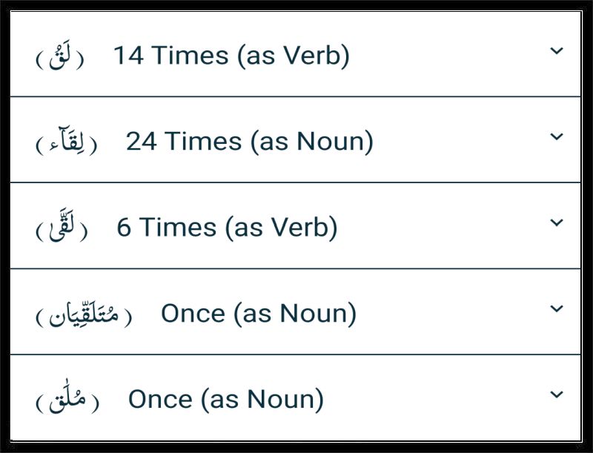Click "Once" in the مُلَٰق row
Viewport: 593px width, 453px height.
[160, 400]
